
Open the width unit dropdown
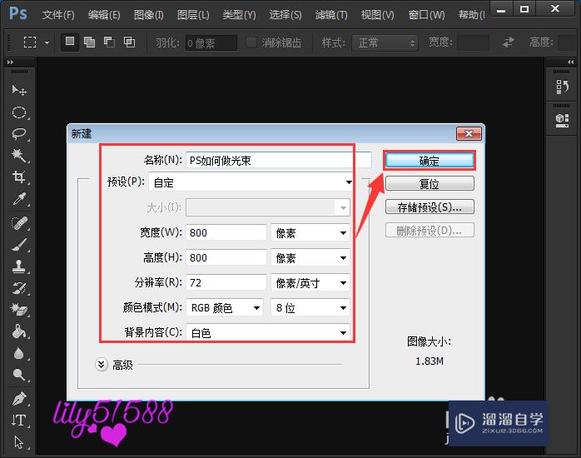(310, 232)
